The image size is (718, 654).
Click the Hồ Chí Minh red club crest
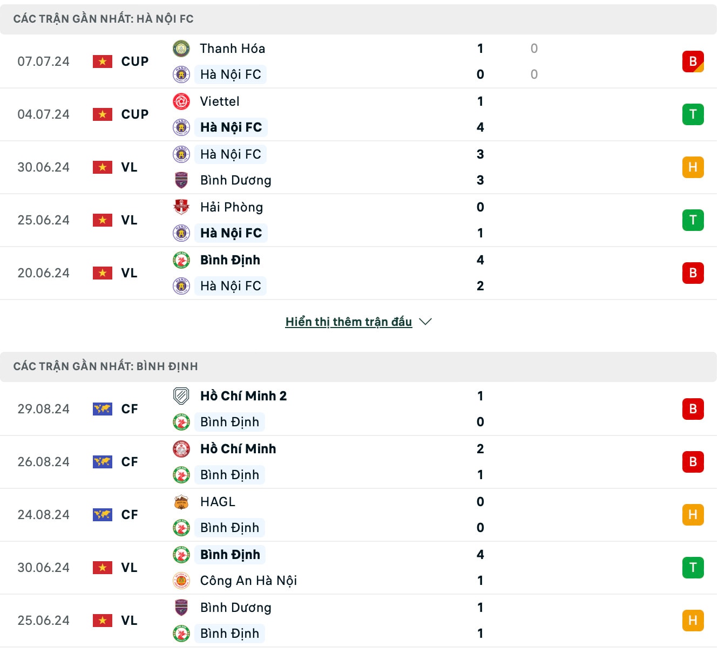181,449
